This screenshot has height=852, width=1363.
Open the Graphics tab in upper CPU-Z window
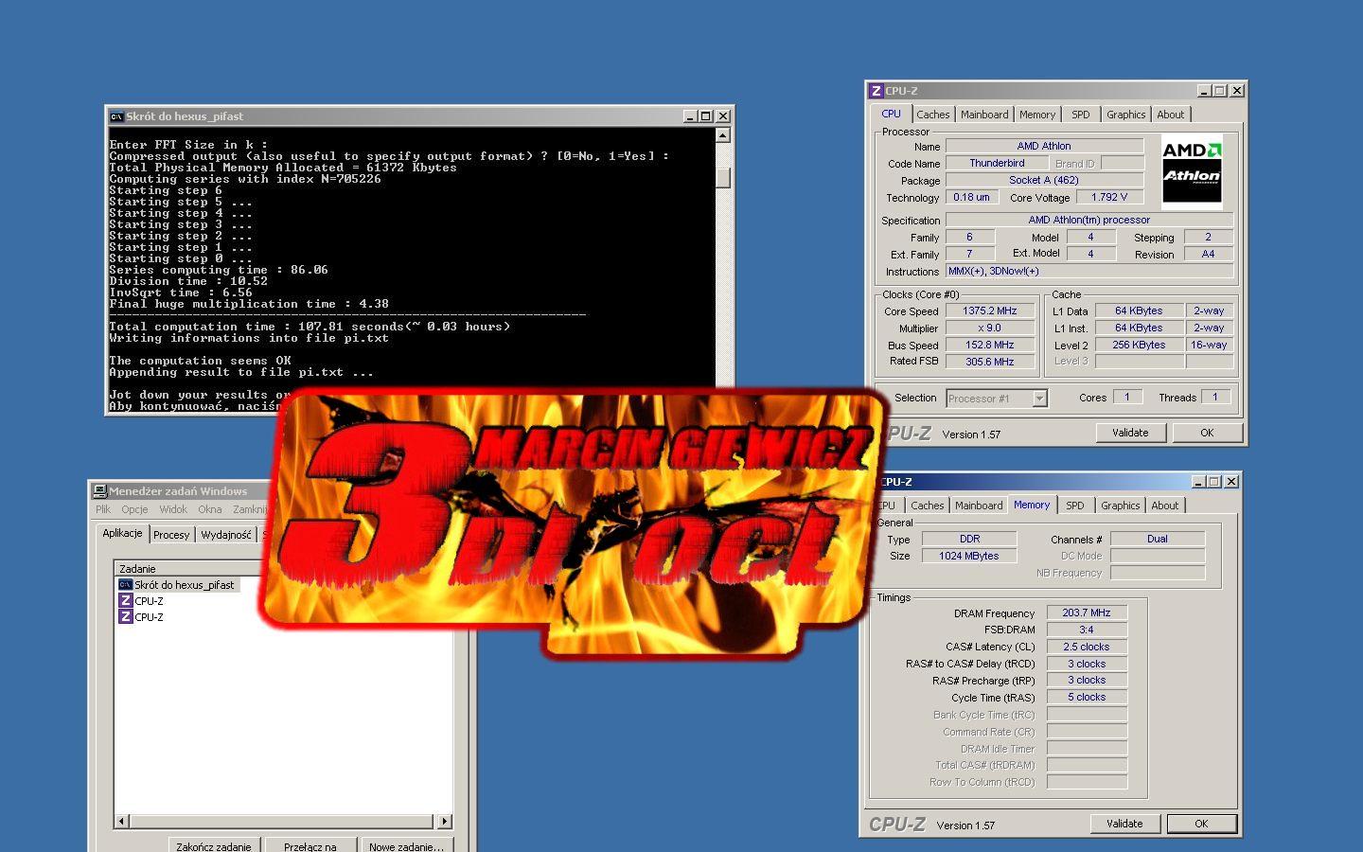(1126, 115)
